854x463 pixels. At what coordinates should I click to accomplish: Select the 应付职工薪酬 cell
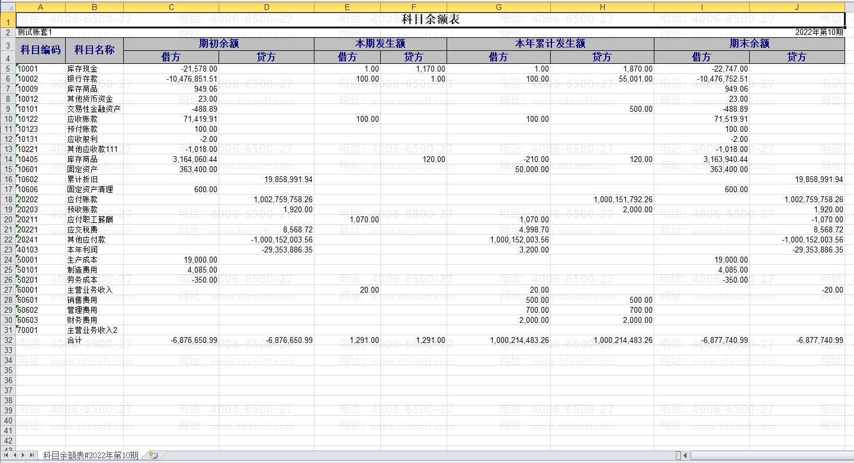(95, 219)
